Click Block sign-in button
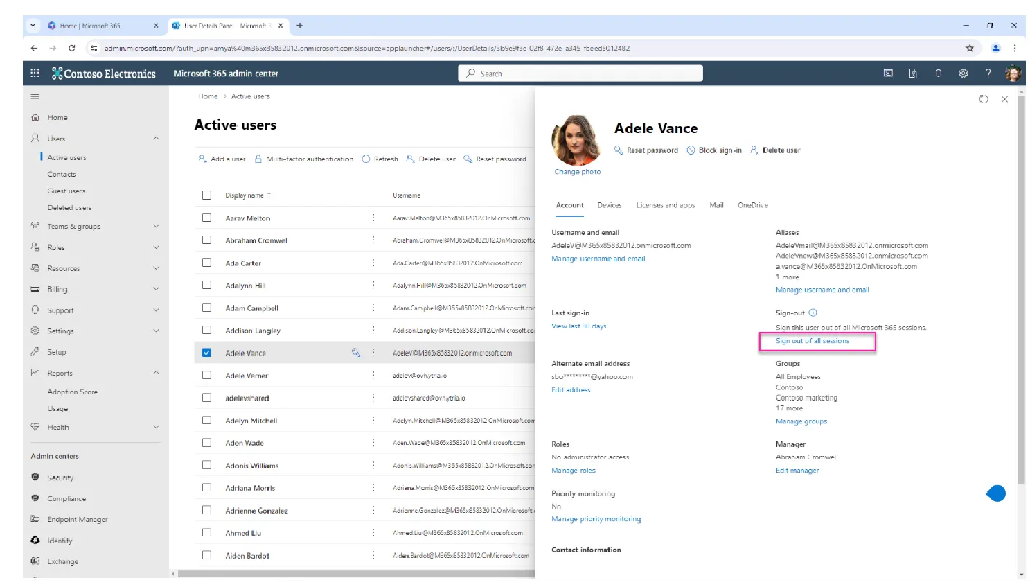Screen dimensions: 1030x587 click(714, 150)
